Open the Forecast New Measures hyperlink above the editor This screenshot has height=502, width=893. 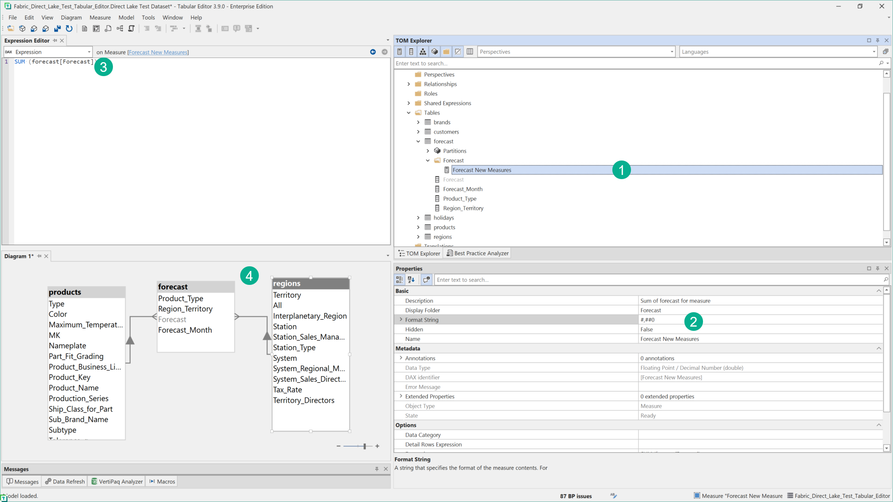pyautogui.click(x=158, y=52)
